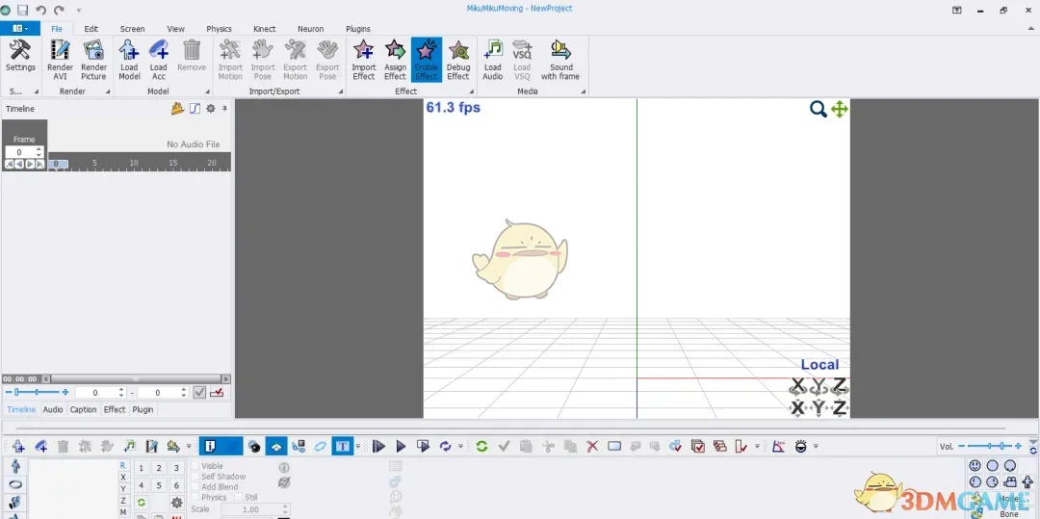Click the eye with lashes icon

point(801,446)
